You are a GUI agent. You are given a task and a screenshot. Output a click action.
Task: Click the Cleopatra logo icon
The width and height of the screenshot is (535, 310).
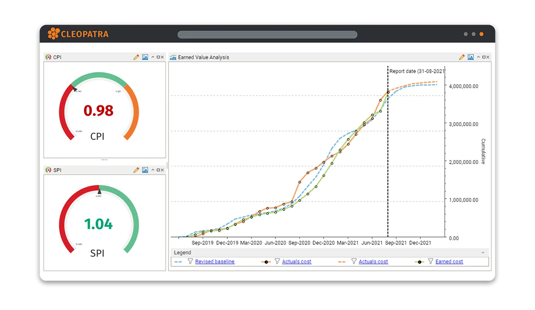click(x=53, y=34)
